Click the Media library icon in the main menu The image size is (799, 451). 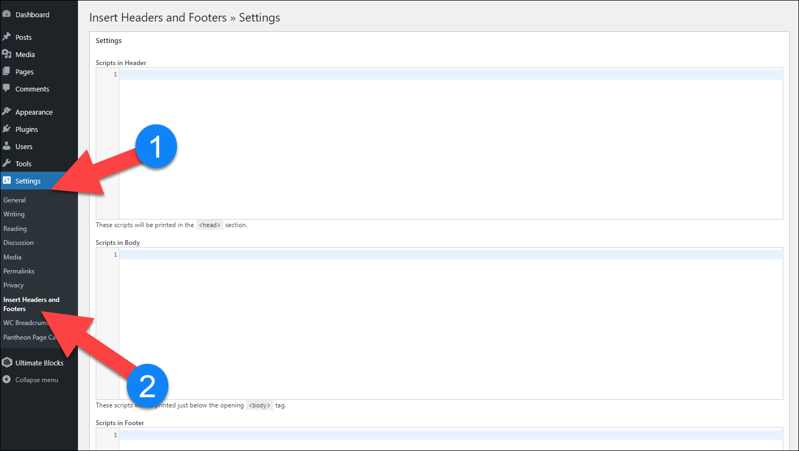tap(6, 54)
